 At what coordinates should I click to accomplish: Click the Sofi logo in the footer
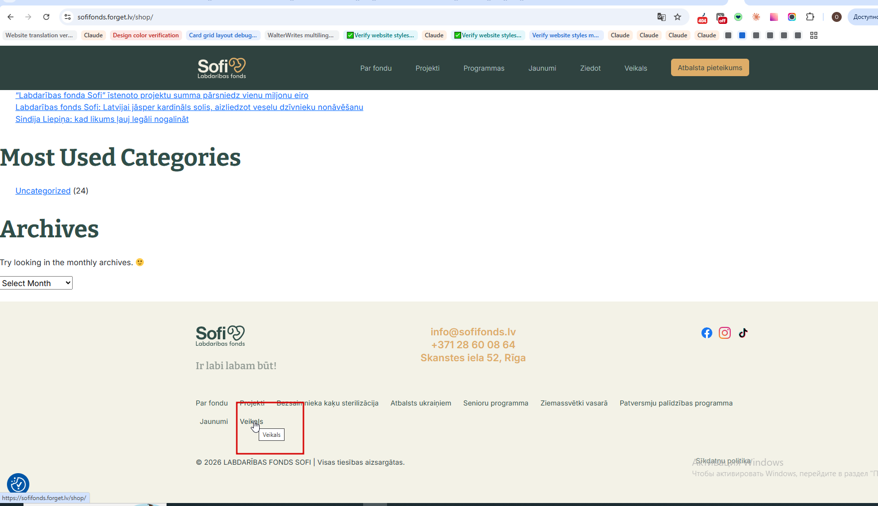(x=220, y=336)
